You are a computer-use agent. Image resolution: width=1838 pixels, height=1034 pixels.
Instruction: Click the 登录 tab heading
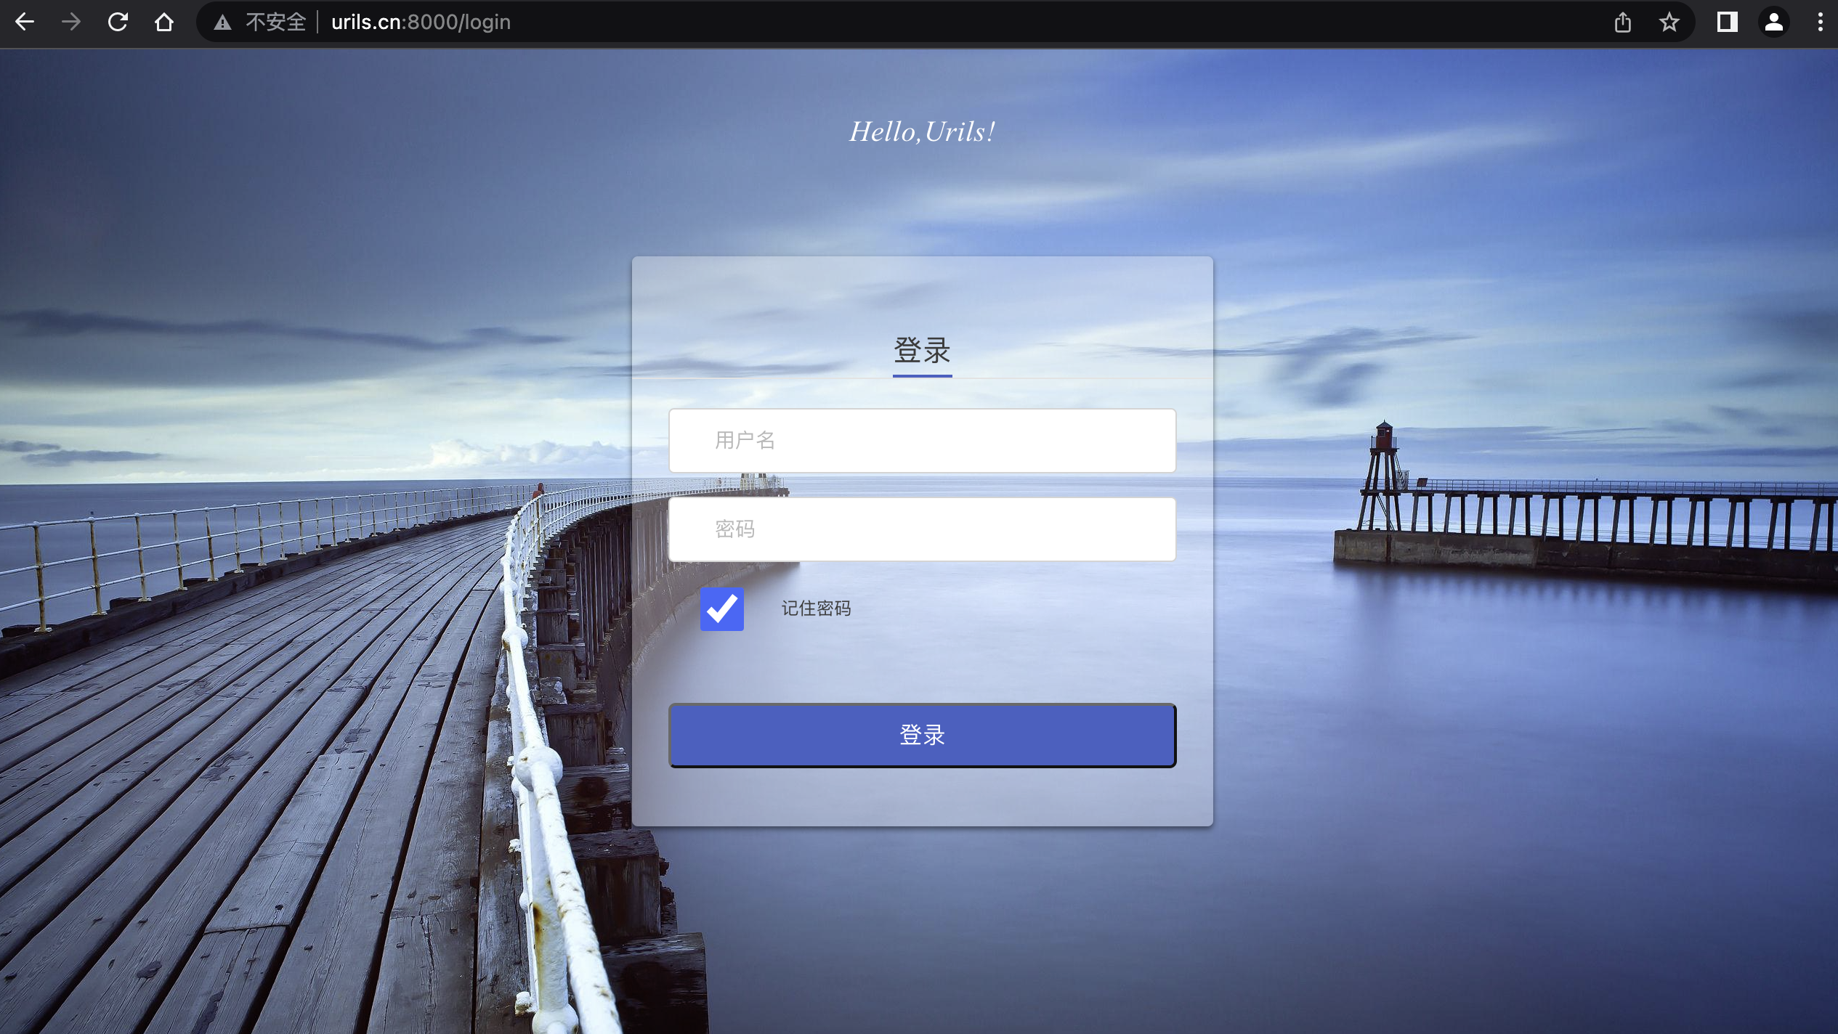click(x=922, y=351)
